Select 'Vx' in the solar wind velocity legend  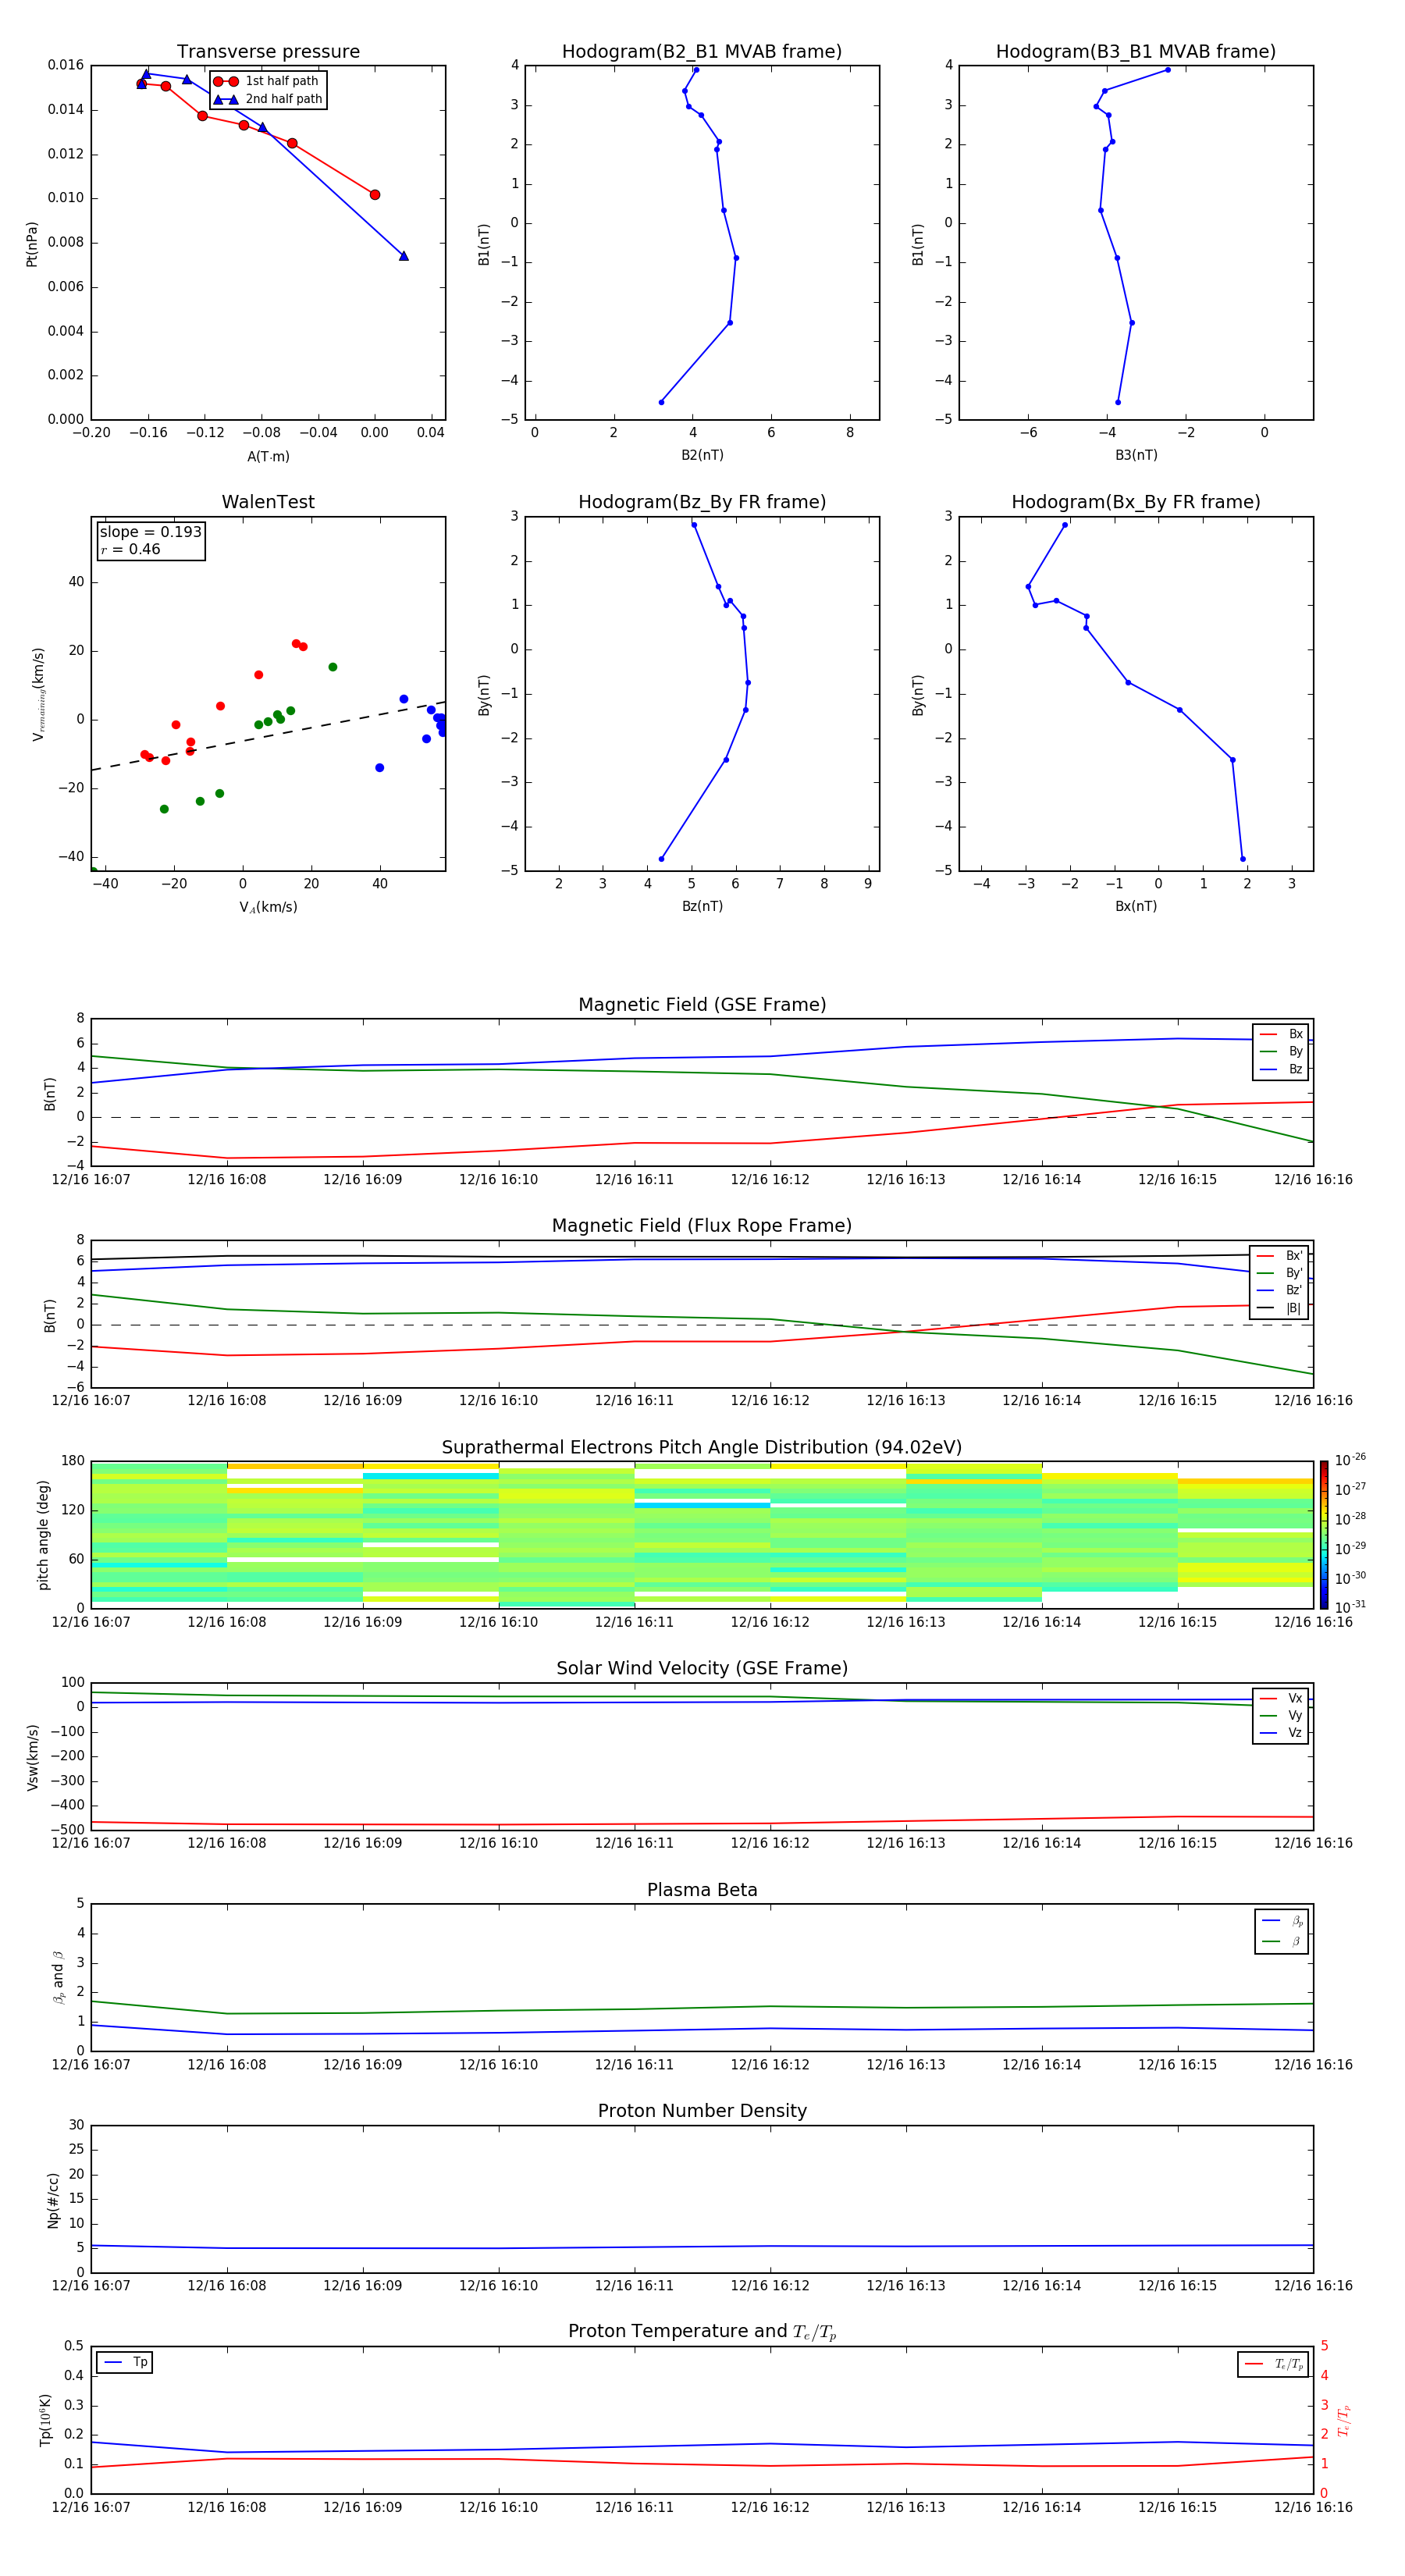pos(1281,1698)
